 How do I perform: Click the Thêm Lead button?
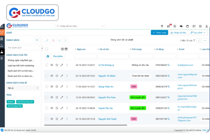(159, 32)
